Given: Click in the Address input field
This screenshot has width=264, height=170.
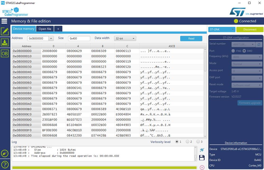Looking at the screenshot, I should [x=38, y=38].
